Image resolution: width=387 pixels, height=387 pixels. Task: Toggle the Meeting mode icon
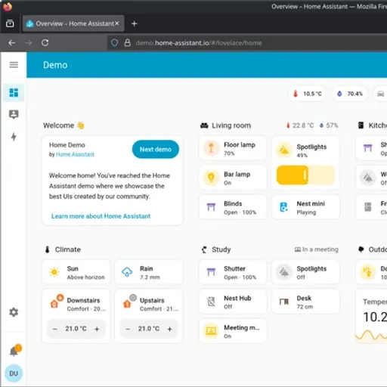211,331
